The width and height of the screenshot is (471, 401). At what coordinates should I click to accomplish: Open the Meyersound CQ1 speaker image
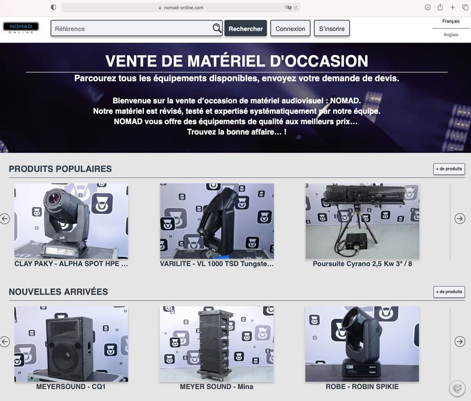click(x=71, y=344)
